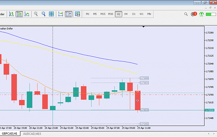Toggle chart auto-scroll to latest bar
The image size is (217, 137).
(x=60, y=14)
